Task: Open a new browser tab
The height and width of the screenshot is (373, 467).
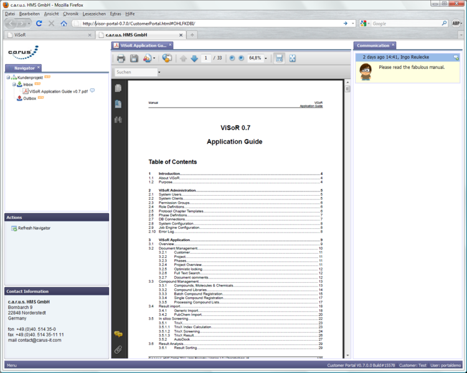Action: pyautogui.click(x=192, y=35)
